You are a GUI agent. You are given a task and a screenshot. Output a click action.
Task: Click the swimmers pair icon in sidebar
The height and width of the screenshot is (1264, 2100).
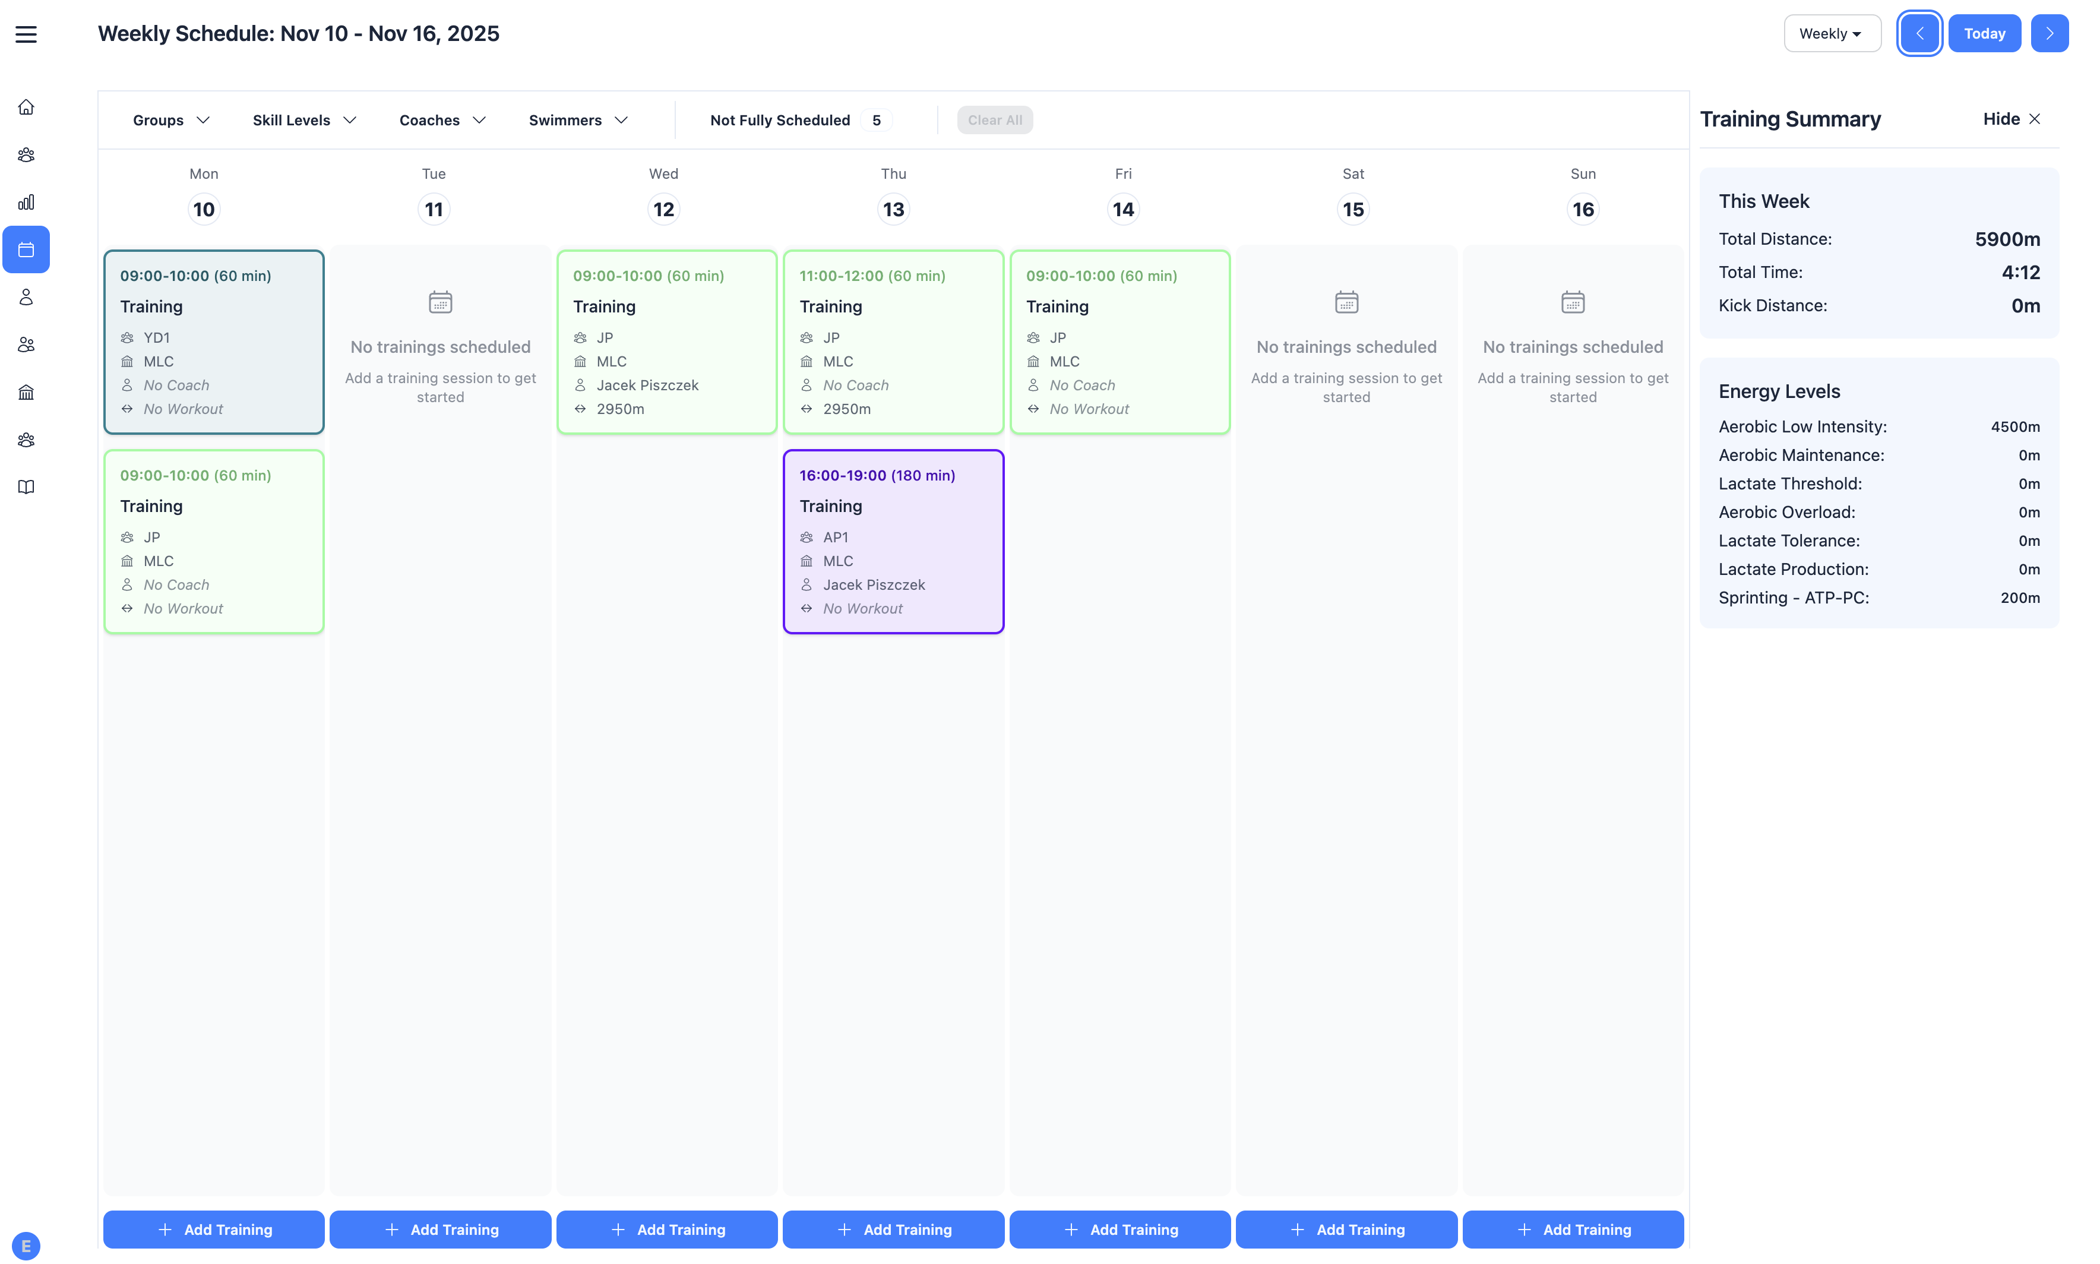click(x=26, y=344)
